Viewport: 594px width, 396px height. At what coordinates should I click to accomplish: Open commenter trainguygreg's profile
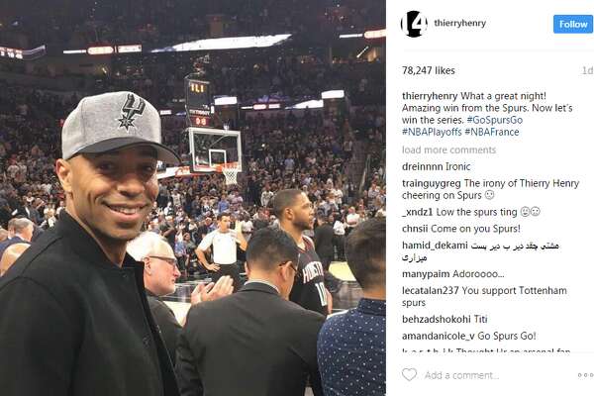pyautogui.click(x=432, y=183)
